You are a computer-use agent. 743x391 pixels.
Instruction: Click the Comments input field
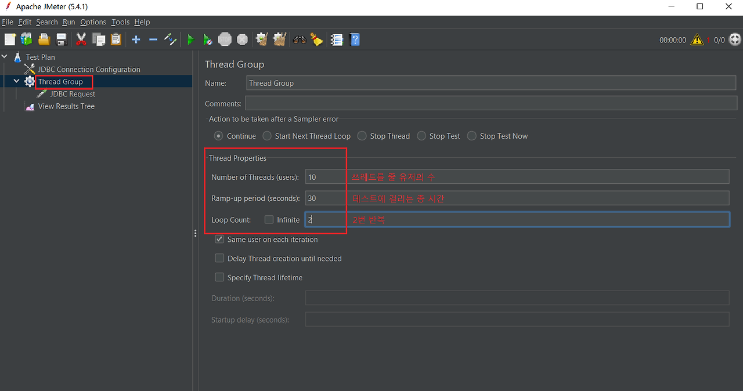click(x=490, y=103)
